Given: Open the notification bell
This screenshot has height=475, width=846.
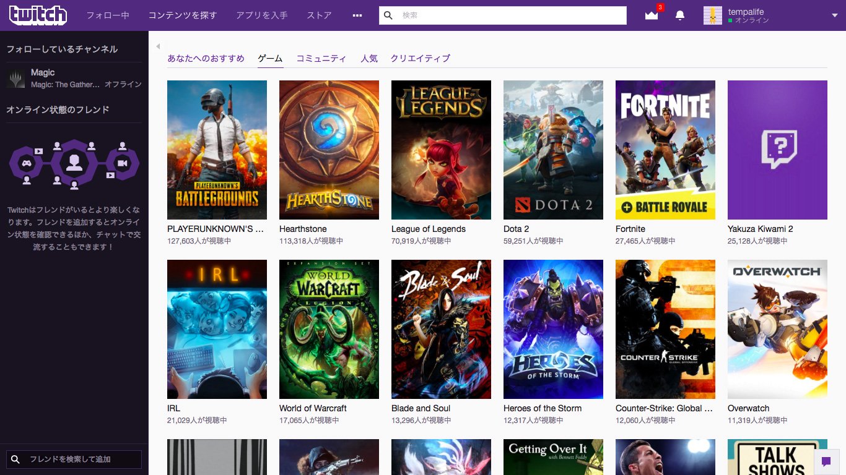Looking at the screenshot, I should pyautogui.click(x=679, y=15).
